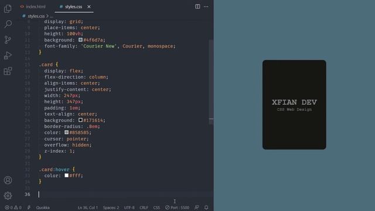Click the 'cursor: pointer;' line
The height and width of the screenshot is (211, 375).
[x=66, y=139]
